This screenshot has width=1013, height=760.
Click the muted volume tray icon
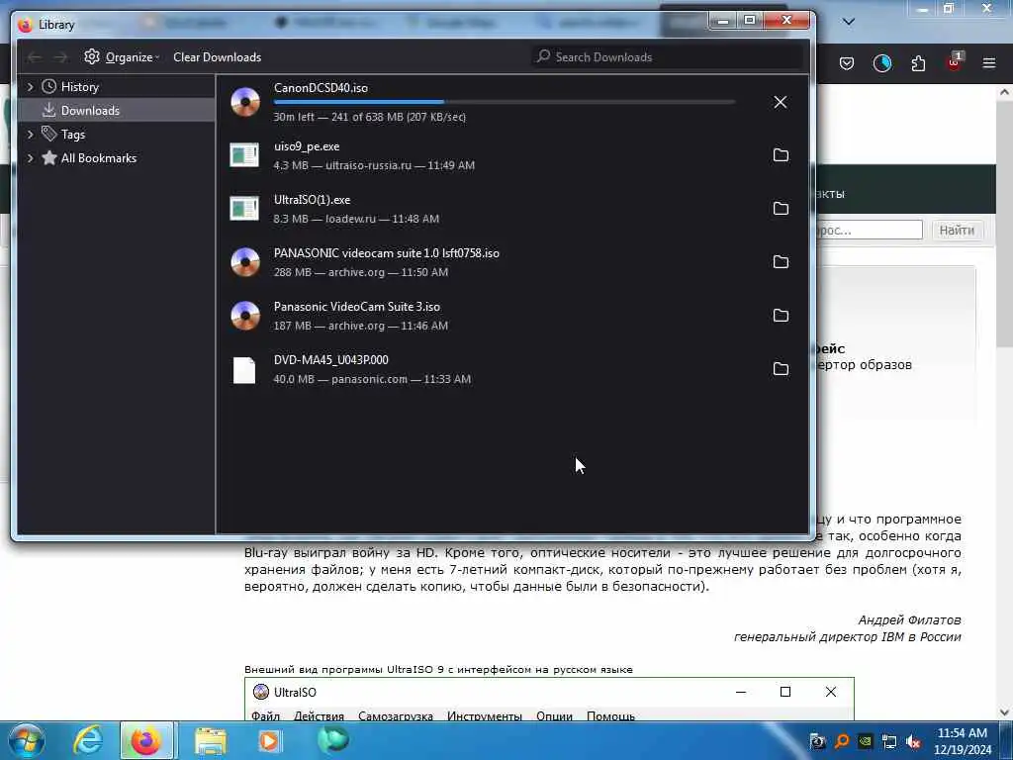click(913, 741)
